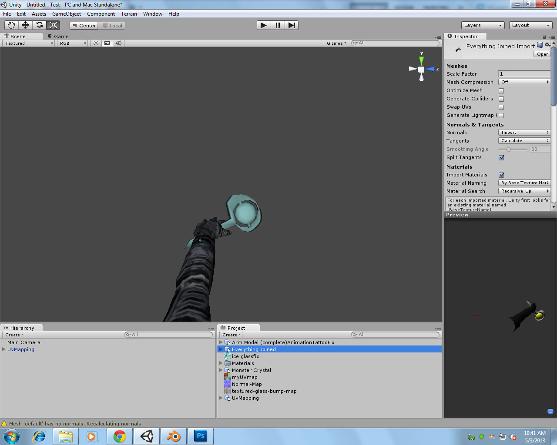Toggle the Inspector lock icon

click(544, 37)
